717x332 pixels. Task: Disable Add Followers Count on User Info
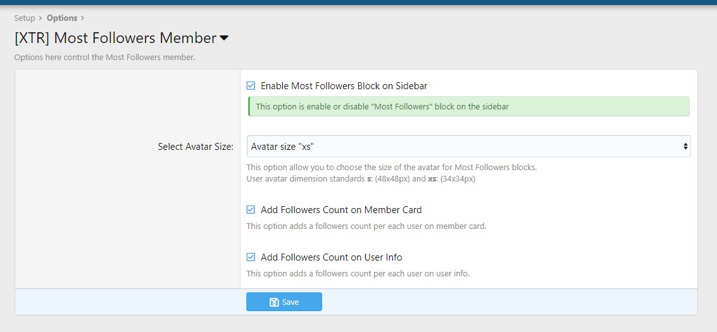(x=251, y=257)
